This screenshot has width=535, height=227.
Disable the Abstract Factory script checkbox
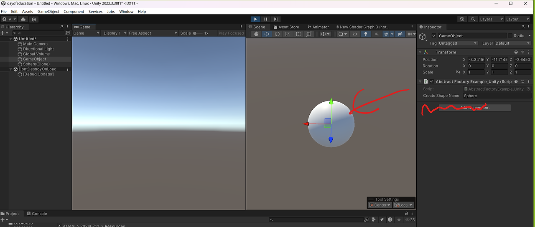point(432,82)
